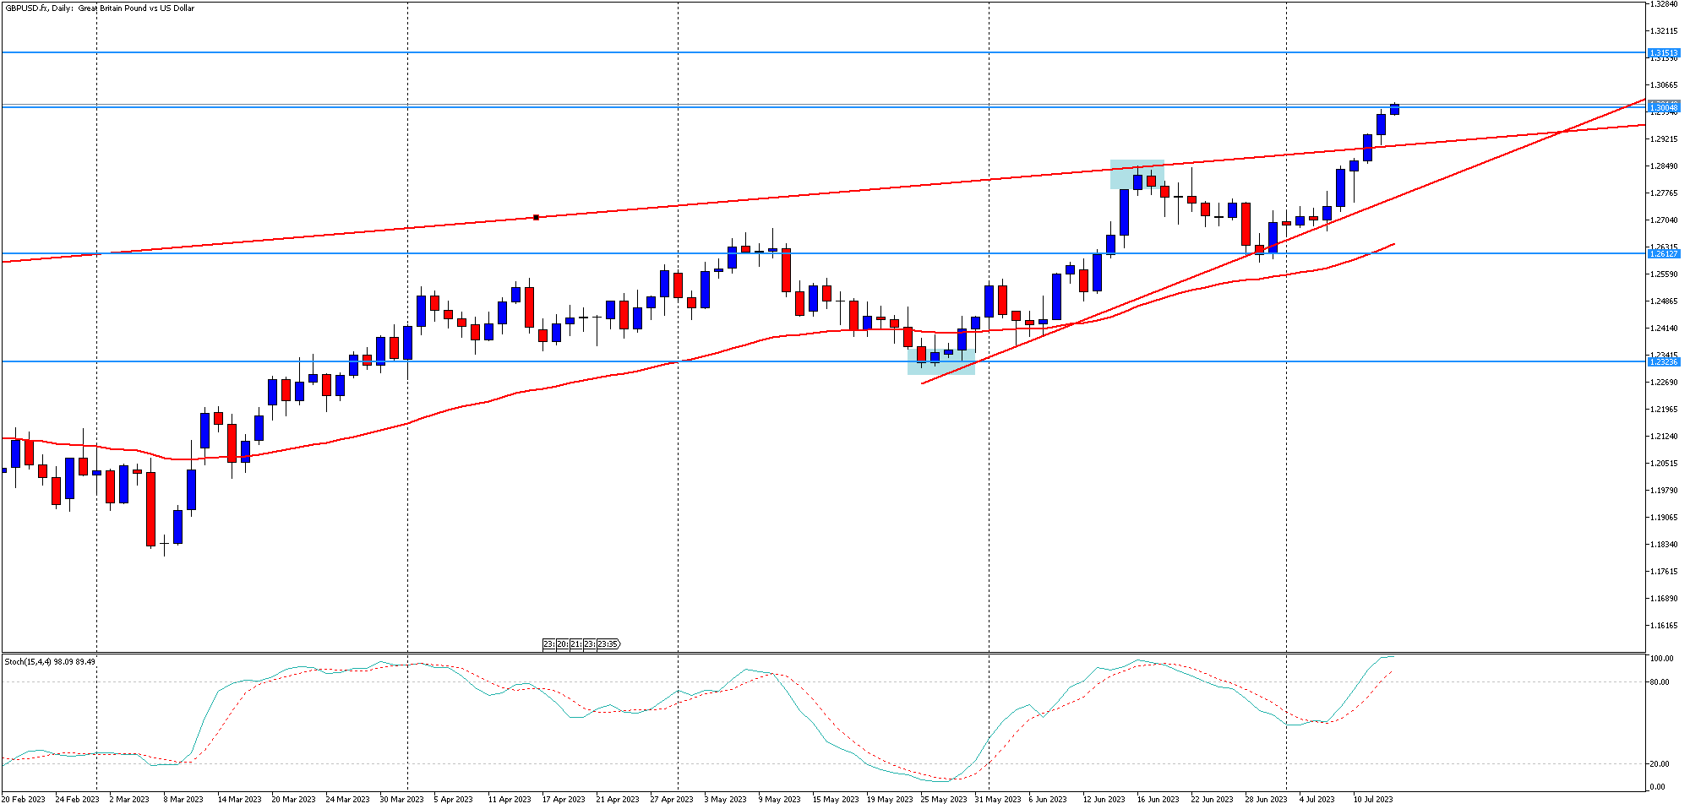
Task: Click the 1.24865 price scale value
Action: 1664,301
